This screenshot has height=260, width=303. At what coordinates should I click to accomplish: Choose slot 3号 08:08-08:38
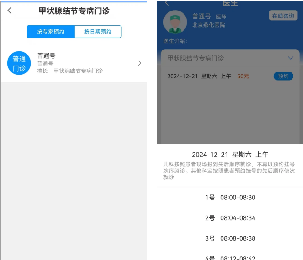(x=230, y=238)
